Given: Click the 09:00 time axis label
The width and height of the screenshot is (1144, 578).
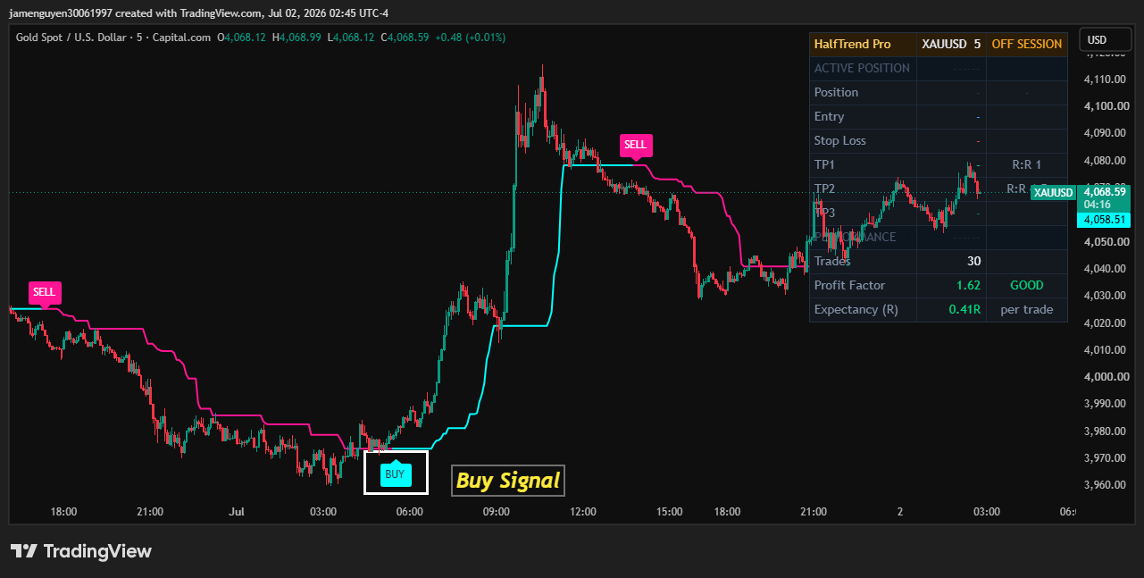Looking at the screenshot, I should (496, 512).
